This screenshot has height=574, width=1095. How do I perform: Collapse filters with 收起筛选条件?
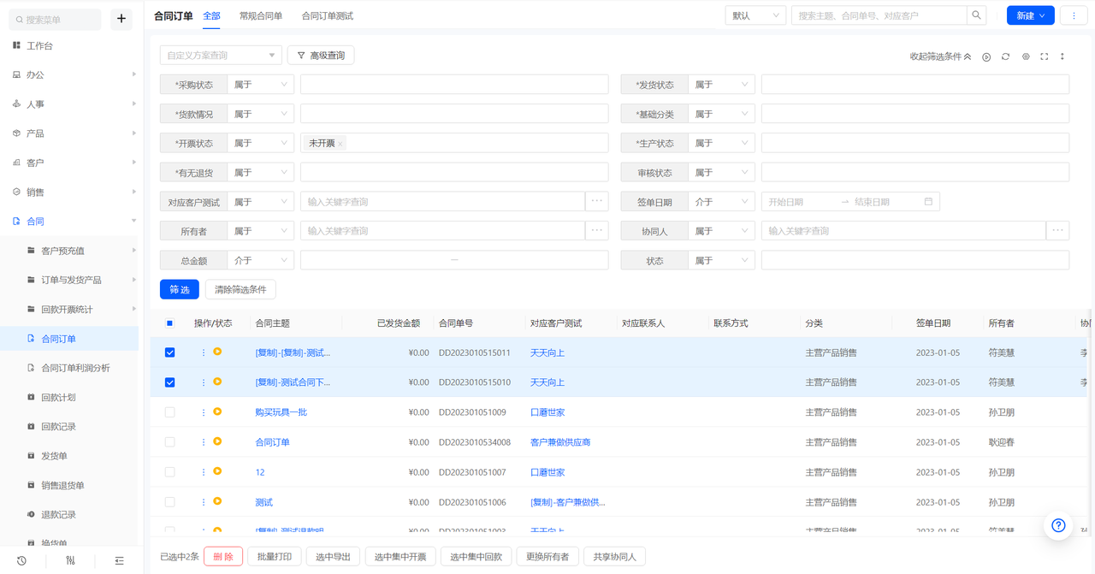(x=940, y=56)
